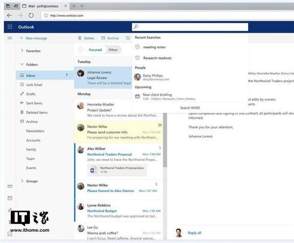
Task: Toggle the select-all circle in message list
Action: coord(80,50)
